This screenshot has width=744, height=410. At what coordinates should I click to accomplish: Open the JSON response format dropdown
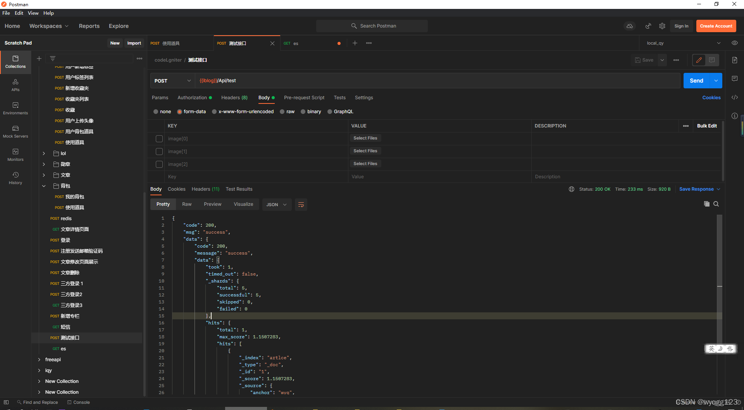277,205
